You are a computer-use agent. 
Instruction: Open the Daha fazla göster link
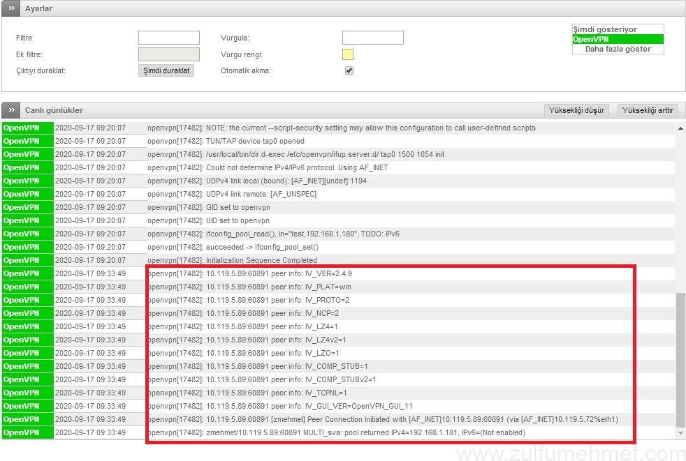pyautogui.click(x=618, y=49)
